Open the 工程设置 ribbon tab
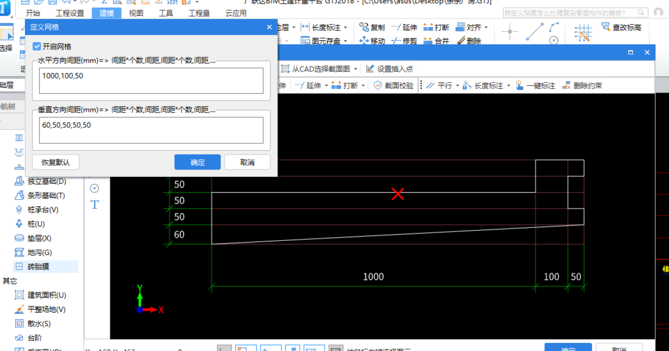 coord(70,13)
